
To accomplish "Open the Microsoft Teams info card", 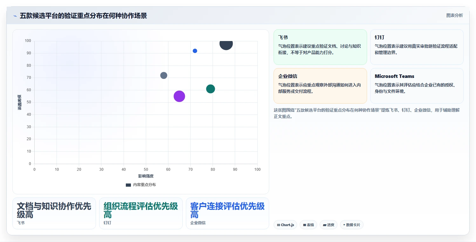I will click(x=417, y=86).
